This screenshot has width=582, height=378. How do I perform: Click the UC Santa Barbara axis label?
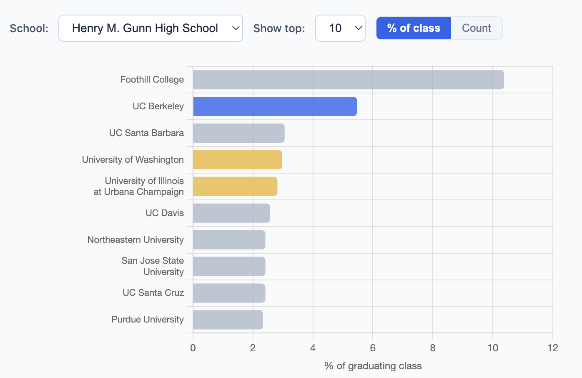[x=146, y=133]
